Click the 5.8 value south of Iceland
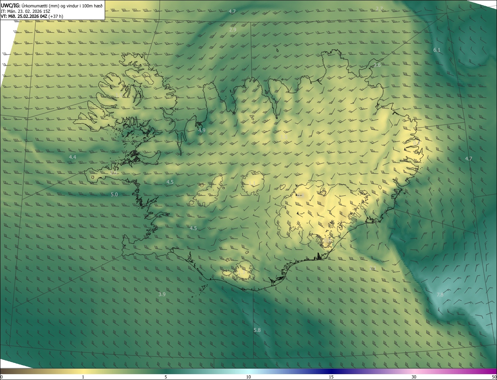497x380 pixels. tap(257, 330)
